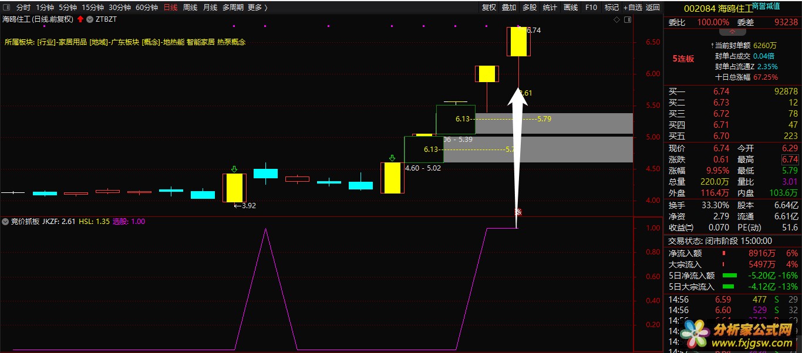
Task: Toggle the left sidebar panel icon
Action: click(6, 8)
